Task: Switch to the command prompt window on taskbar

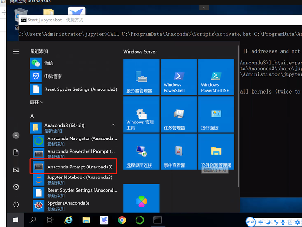Action: 157,220
